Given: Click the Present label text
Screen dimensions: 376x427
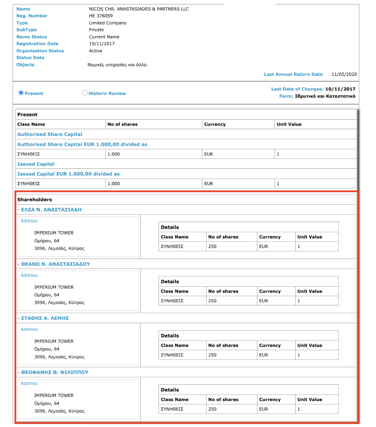Looking at the screenshot, I should (x=34, y=93).
